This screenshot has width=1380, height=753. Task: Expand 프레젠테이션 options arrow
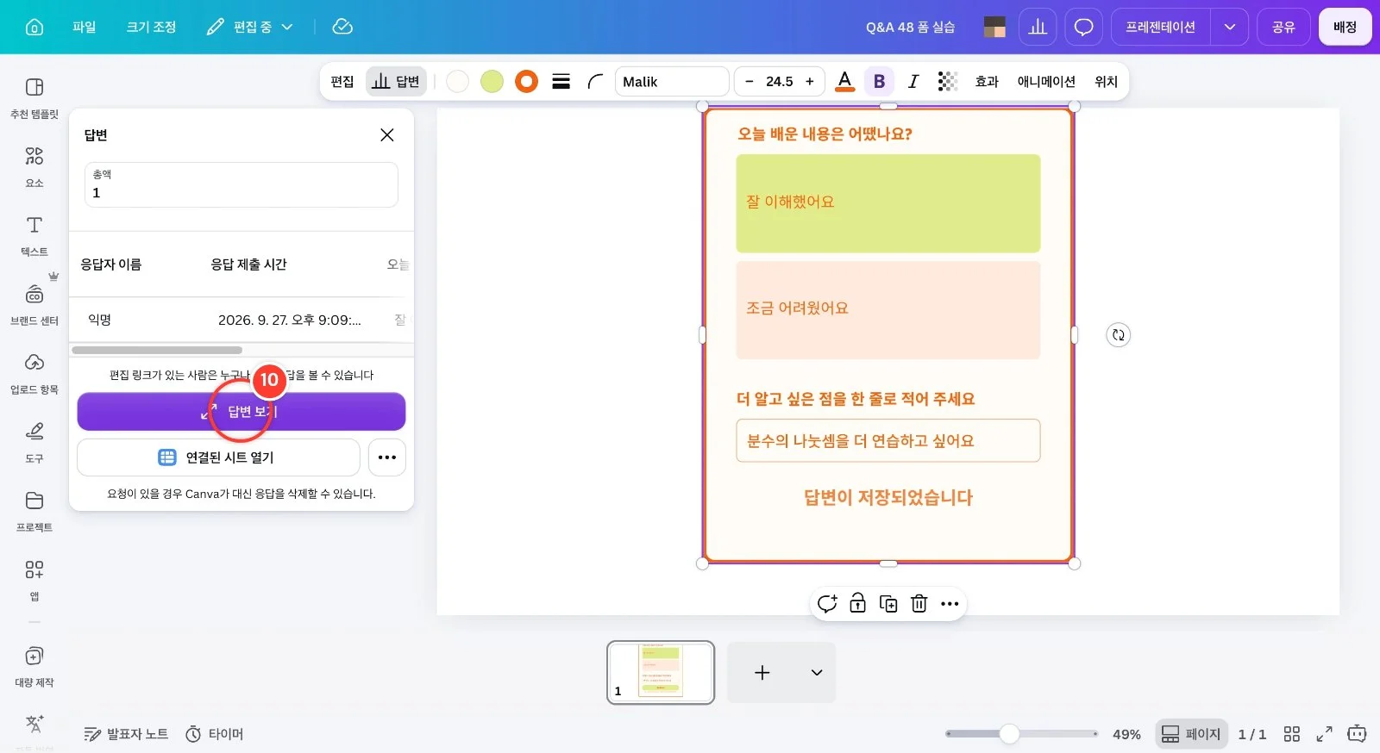pyautogui.click(x=1229, y=27)
